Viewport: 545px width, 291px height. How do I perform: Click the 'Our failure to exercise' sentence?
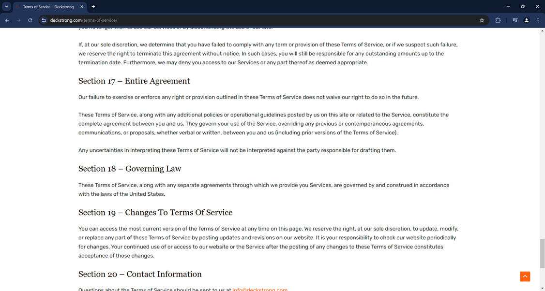pyautogui.click(x=248, y=97)
